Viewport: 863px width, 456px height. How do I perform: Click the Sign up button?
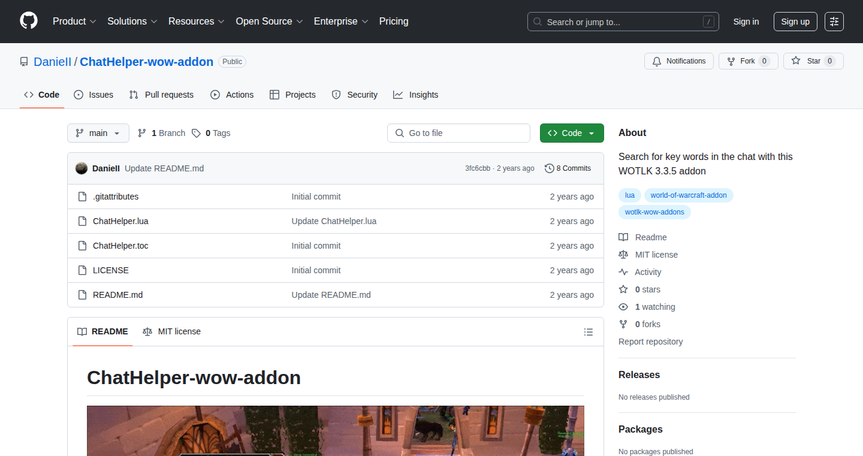click(x=795, y=22)
